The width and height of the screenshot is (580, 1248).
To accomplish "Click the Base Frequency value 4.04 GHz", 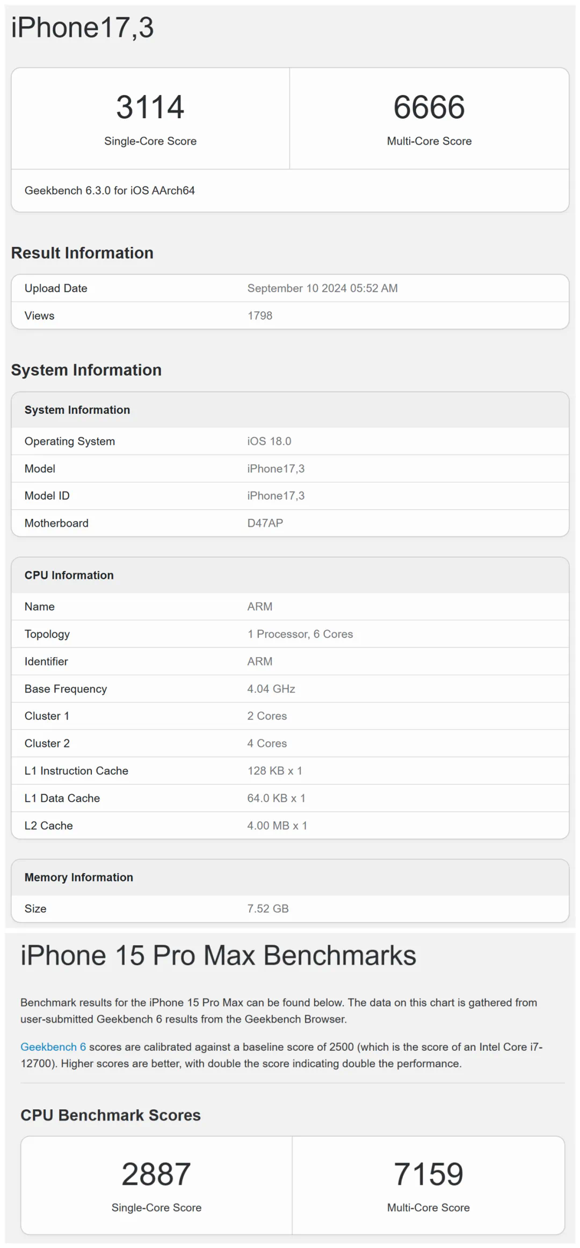I will [271, 689].
